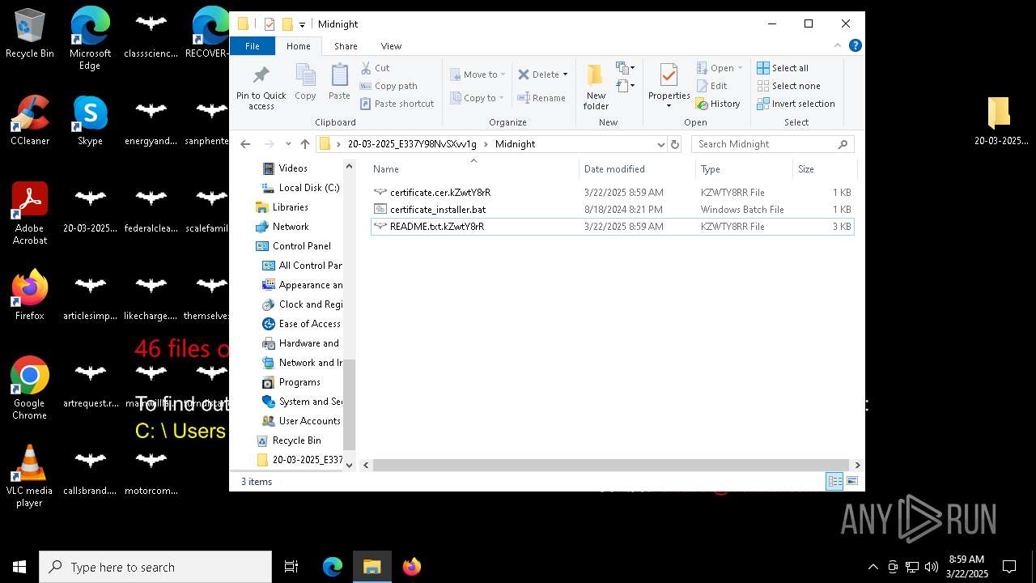
Task: Select README.txt.kZwtY8rR file
Action: [x=612, y=227]
